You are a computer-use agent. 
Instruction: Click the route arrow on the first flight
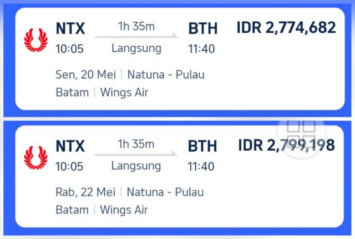136,36
